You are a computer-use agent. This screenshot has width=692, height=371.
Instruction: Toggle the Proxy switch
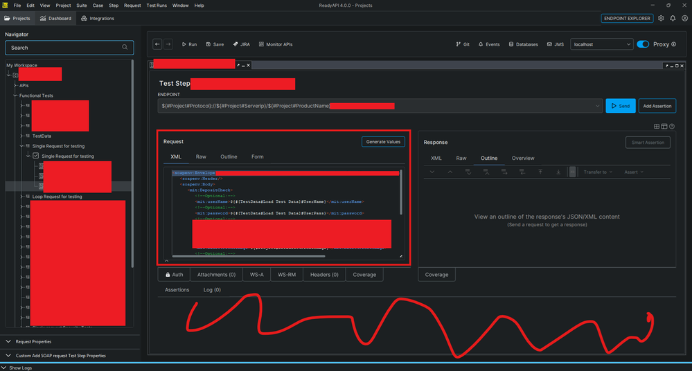tap(643, 44)
